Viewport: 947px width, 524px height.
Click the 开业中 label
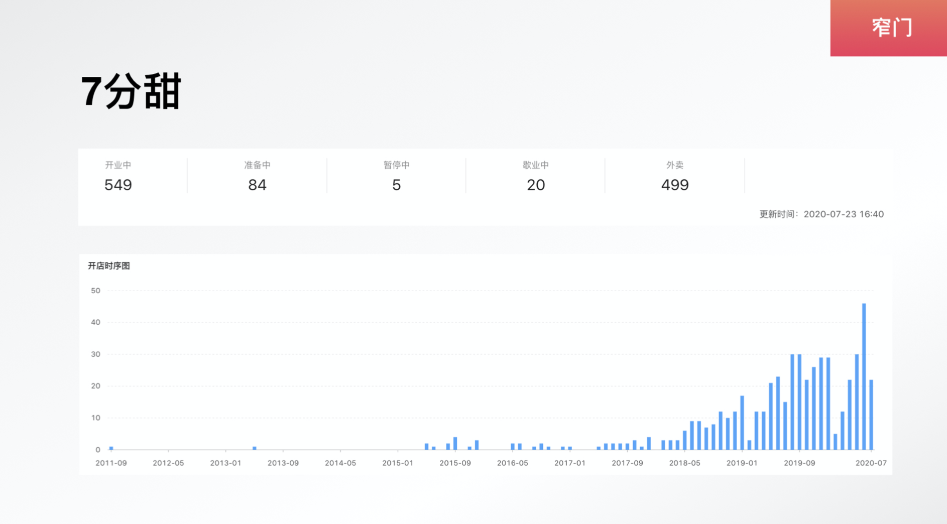(118, 165)
